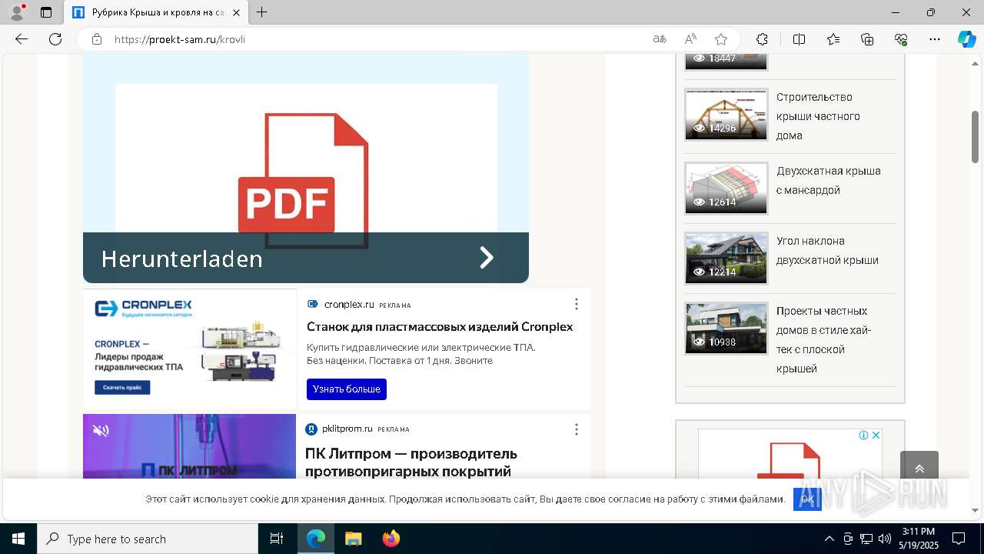This screenshot has width=984, height=554.
Task: Click the profile avatar icon
Action: 17,12
